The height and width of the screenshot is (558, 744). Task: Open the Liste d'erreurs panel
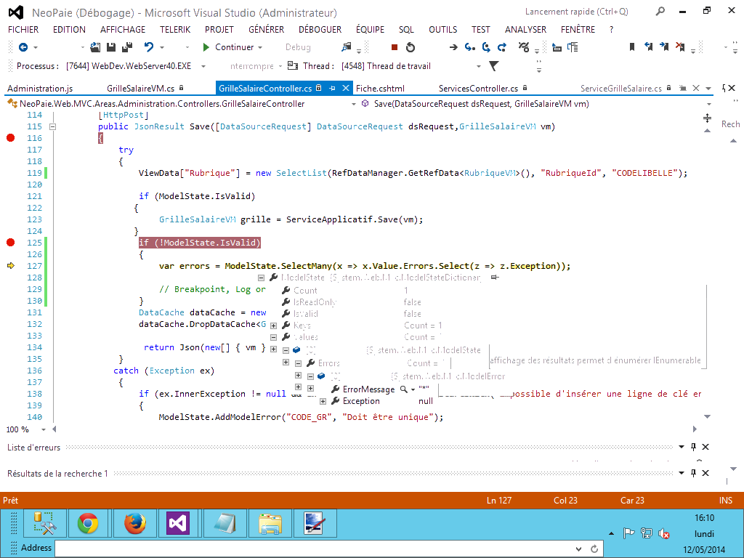(34, 448)
